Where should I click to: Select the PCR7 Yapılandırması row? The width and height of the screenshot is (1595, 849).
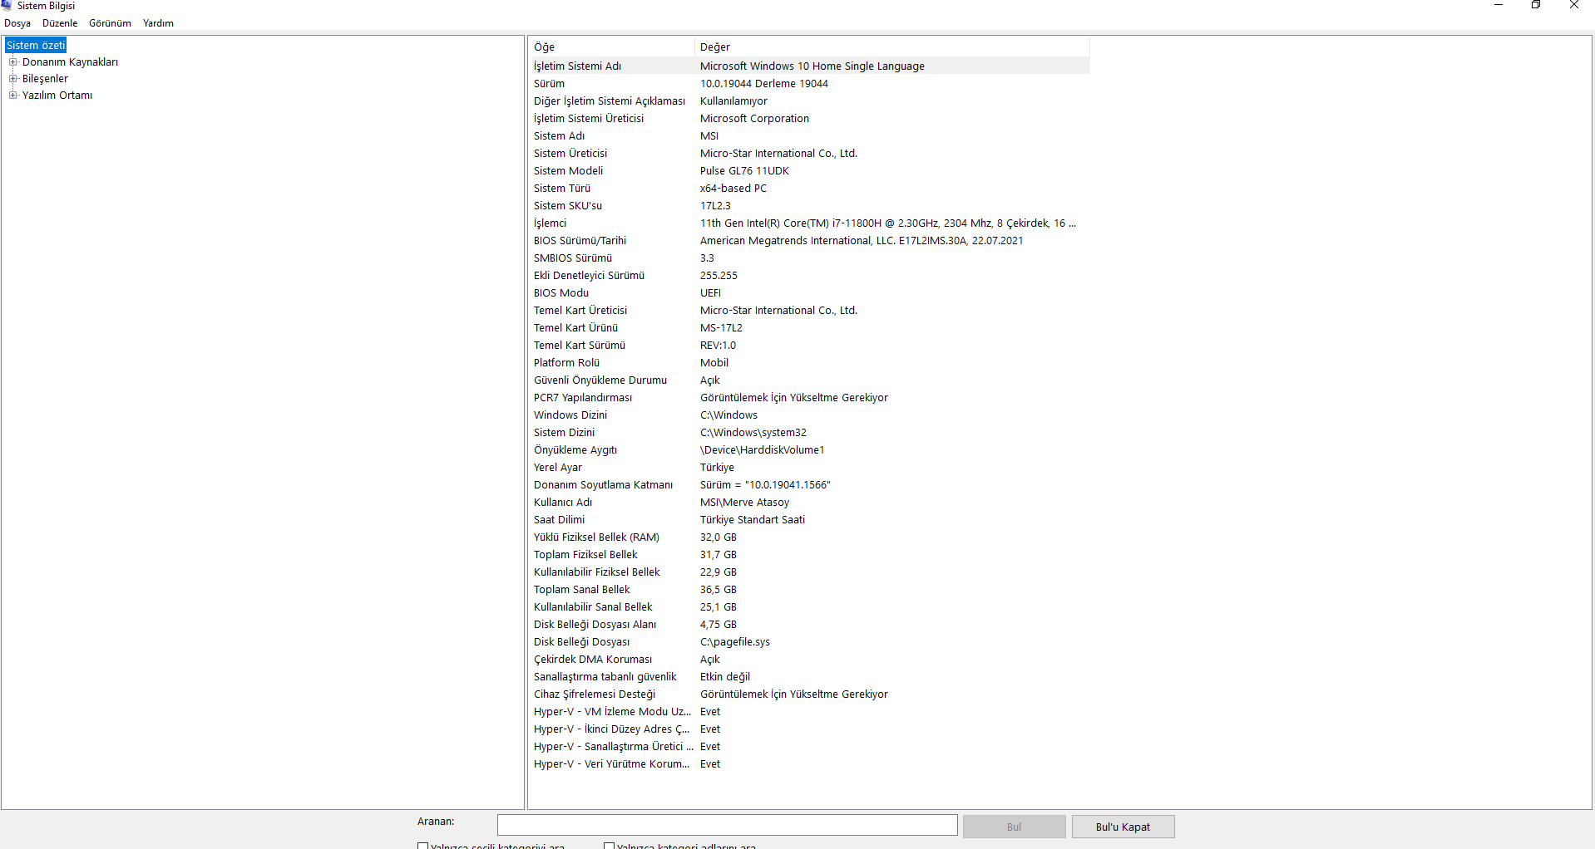pos(809,398)
